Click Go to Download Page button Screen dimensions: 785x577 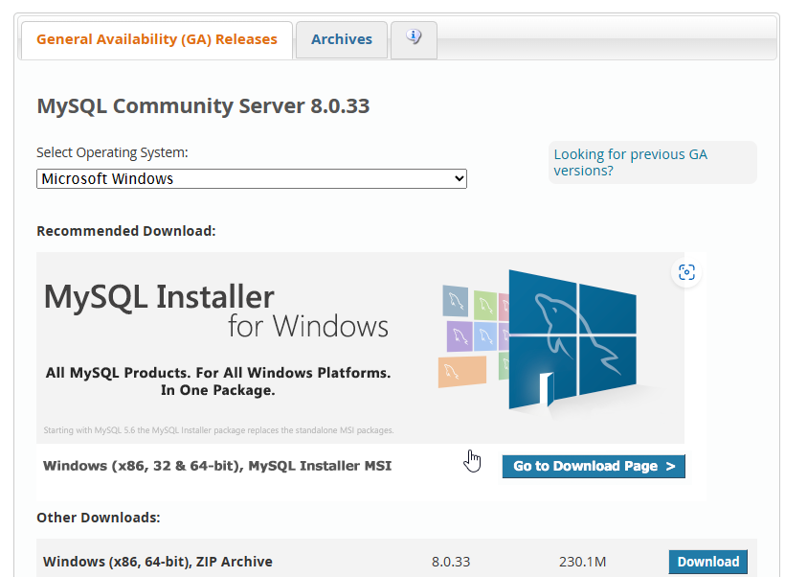(594, 466)
